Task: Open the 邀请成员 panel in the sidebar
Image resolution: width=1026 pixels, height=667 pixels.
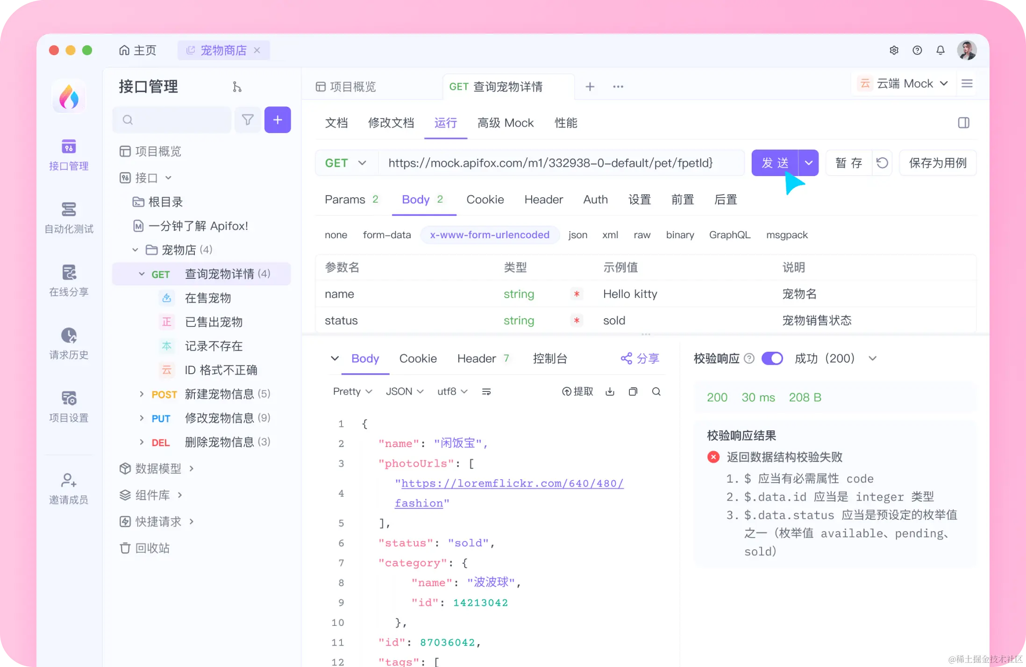Action: pos(68,486)
